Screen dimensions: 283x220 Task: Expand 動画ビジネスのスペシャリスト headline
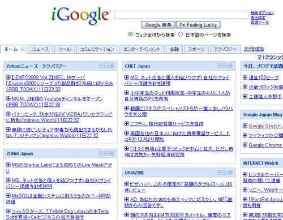[x=127, y=108]
